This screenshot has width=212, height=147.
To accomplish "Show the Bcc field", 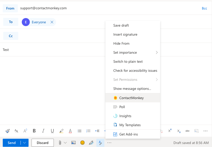I will (x=204, y=8).
